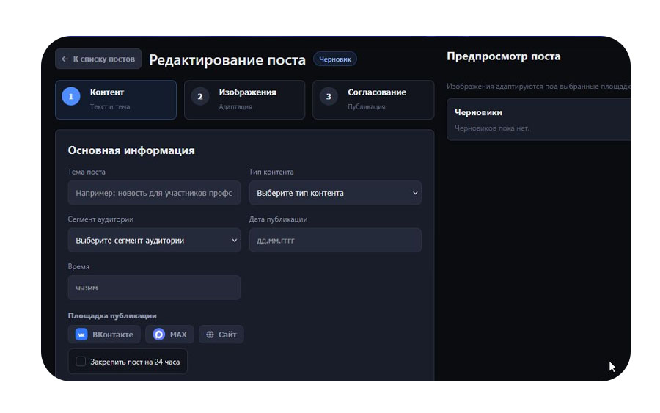
Task: Check 'Закрепить пост на 24 часа' checkbox
Action: coord(81,361)
